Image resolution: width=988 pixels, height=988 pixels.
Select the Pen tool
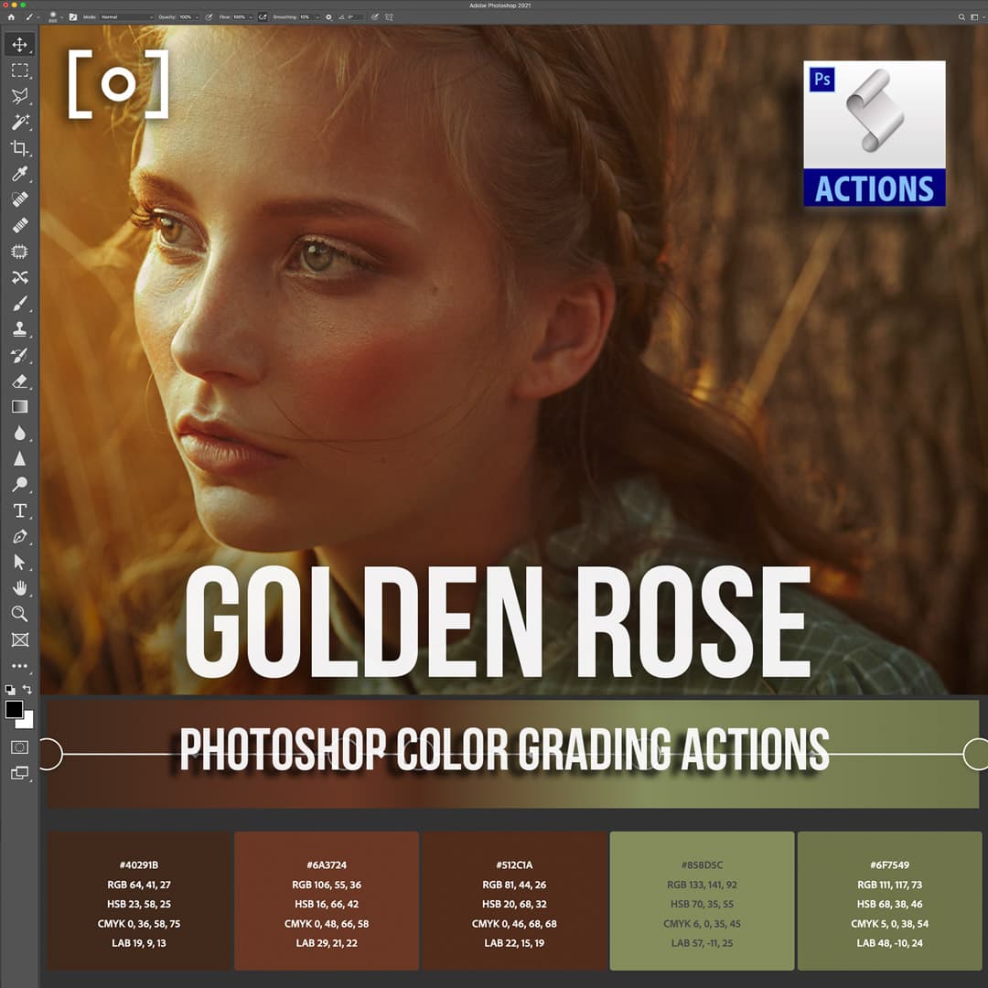click(x=20, y=536)
